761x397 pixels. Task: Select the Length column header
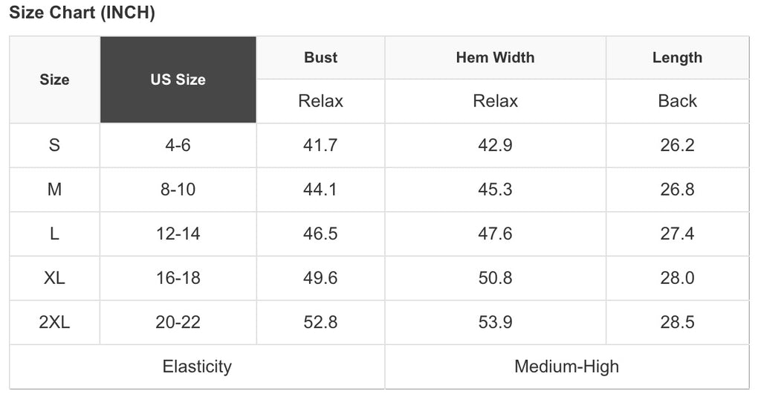[677, 57]
